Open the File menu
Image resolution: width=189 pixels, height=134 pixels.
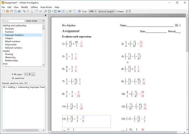(x=3, y=7)
